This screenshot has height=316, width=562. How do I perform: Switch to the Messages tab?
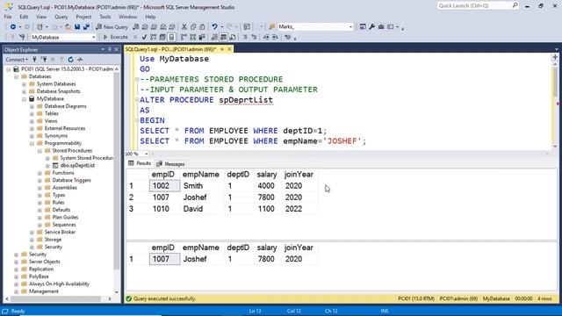pos(170,164)
